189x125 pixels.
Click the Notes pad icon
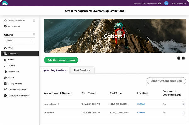pyautogui.click(x=5, y=60)
